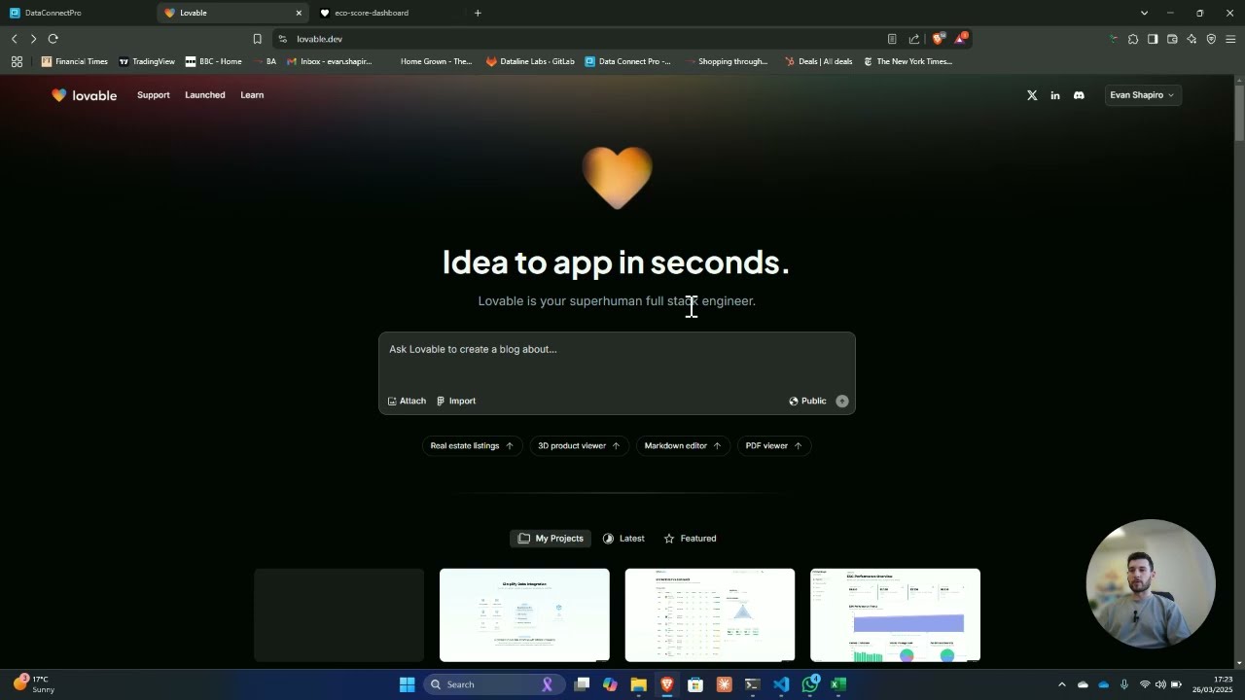This screenshot has height=700, width=1245.
Task: Open the BBC - Home bookmark
Action: click(213, 61)
